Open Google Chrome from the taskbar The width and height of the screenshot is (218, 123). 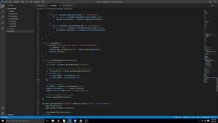coord(81,121)
